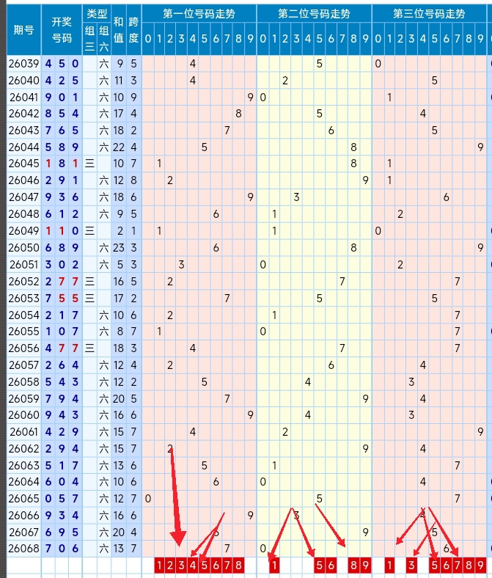Select red 8 box under second-position trend

tap(354, 565)
